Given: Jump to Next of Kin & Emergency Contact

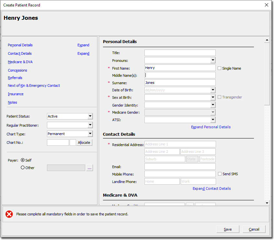Looking at the screenshot, I should point(34,86).
